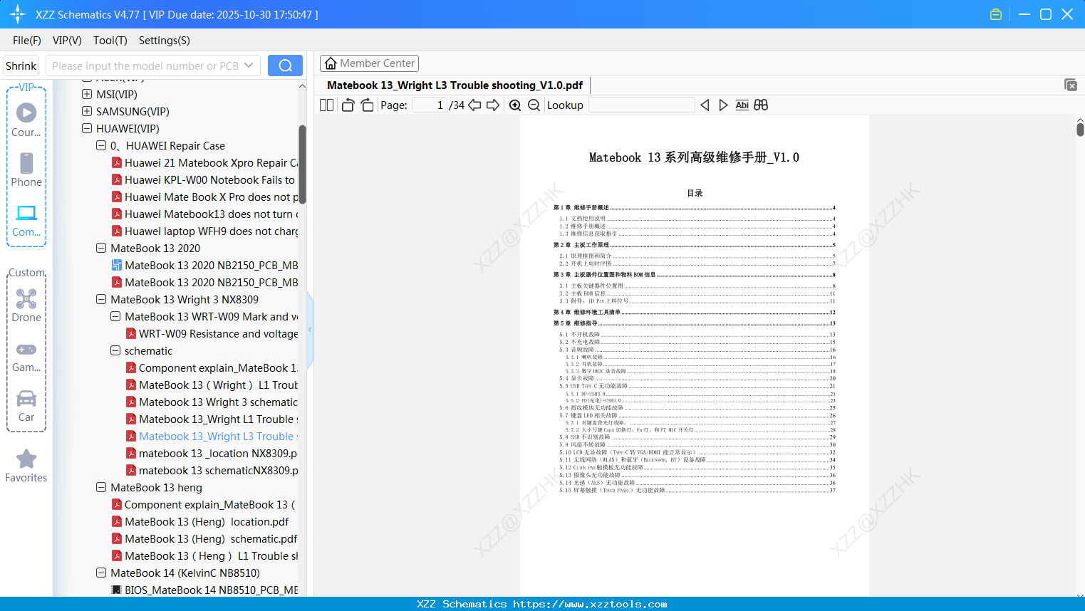Open WRT-W09 Resistance and voltage file
This screenshot has height=611, width=1085.
pos(212,334)
